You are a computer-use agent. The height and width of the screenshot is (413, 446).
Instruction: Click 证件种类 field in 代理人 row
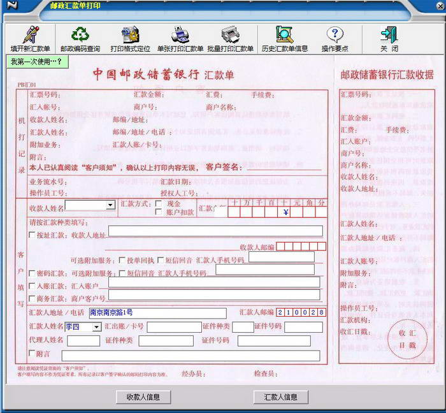pyautogui.click(x=166, y=341)
